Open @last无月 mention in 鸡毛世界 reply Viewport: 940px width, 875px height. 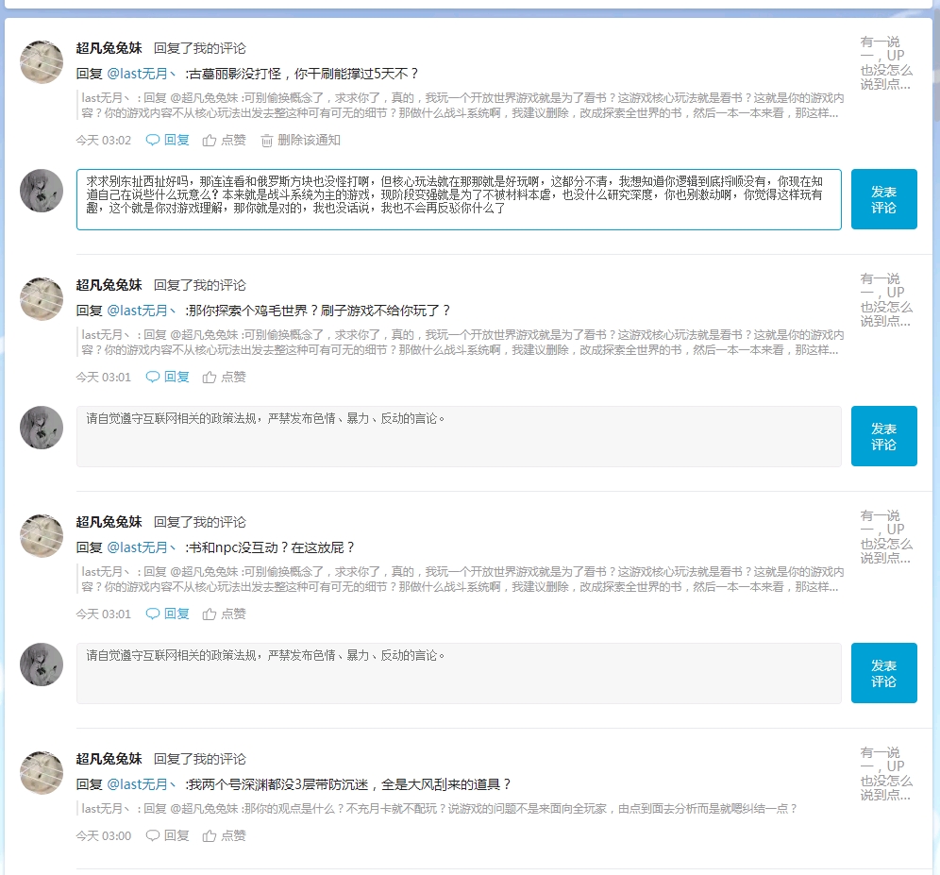pos(141,311)
